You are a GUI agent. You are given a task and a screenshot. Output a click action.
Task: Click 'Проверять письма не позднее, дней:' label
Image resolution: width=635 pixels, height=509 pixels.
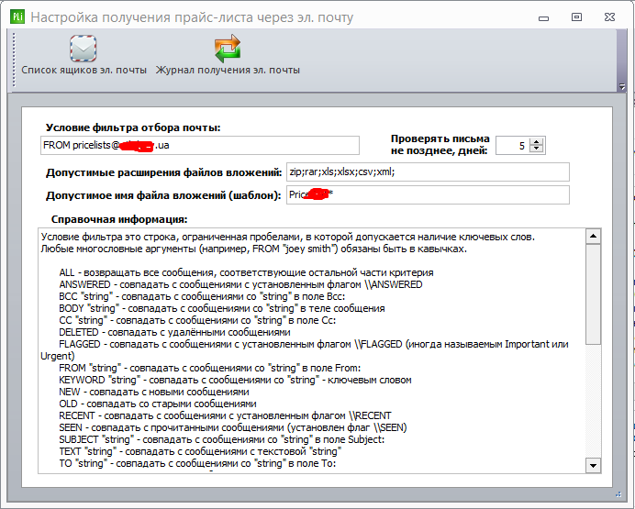coord(440,145)
